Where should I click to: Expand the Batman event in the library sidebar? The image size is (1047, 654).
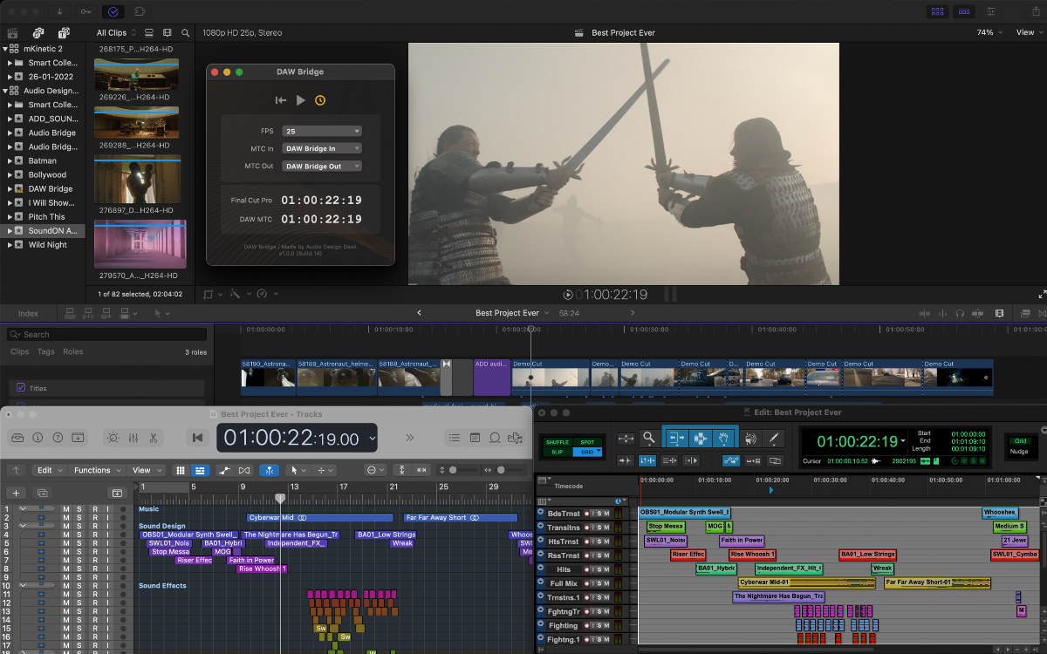[x=10, y=160]
